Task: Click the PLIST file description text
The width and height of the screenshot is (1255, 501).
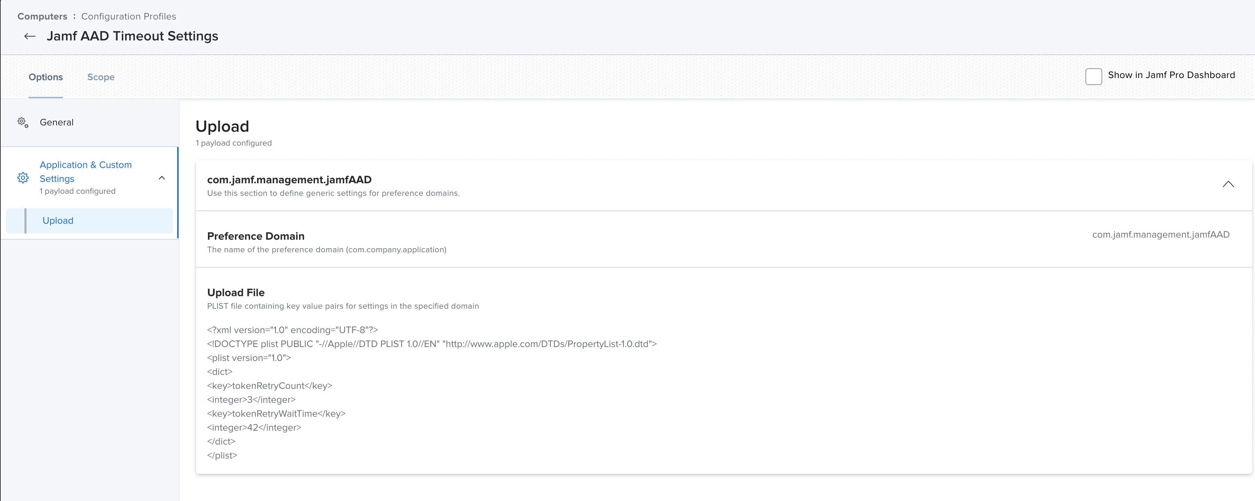Action: click(343, 307)
